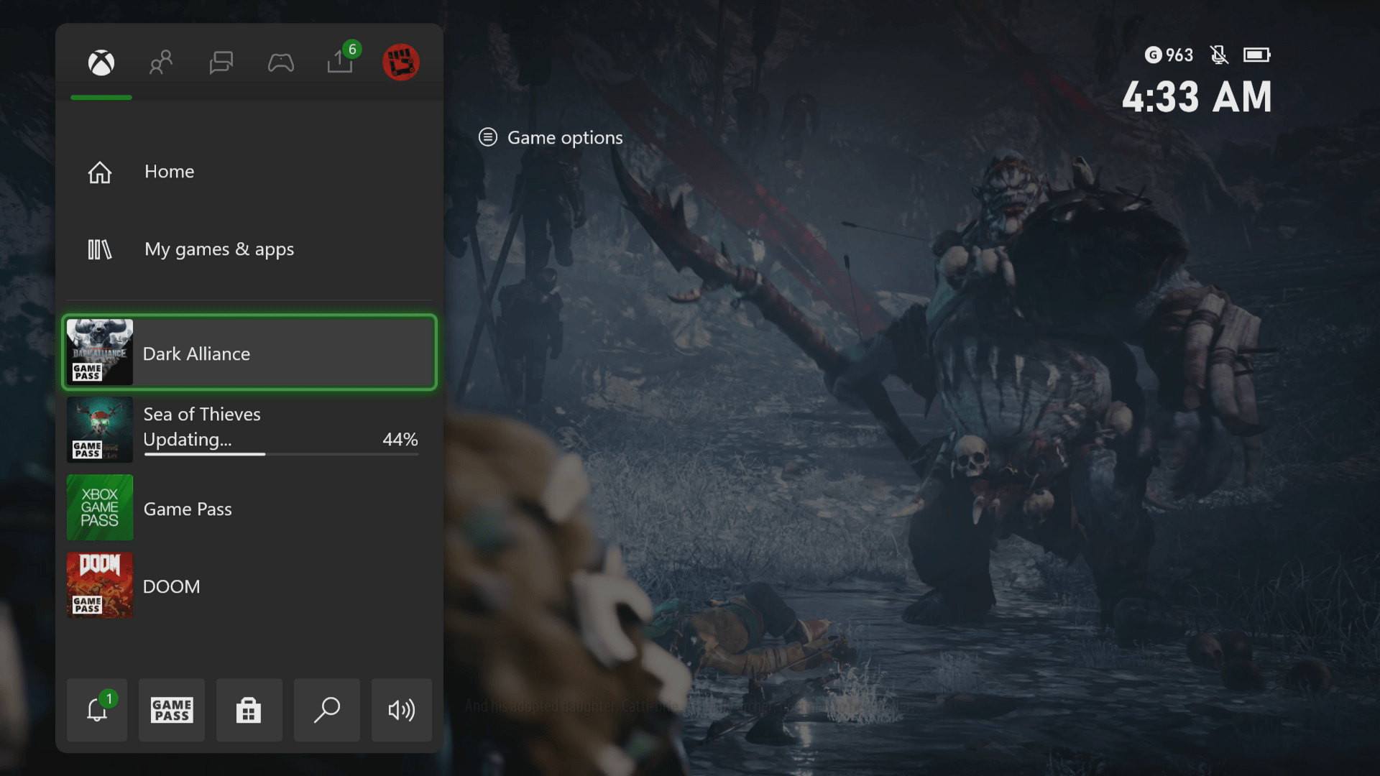Open Capture & share with 6 notifications
1380x776 pixels.
tap(339, 61)
